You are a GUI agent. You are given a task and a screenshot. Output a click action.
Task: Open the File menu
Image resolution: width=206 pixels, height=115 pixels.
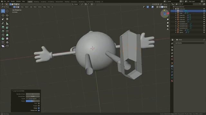coord(5,1)
